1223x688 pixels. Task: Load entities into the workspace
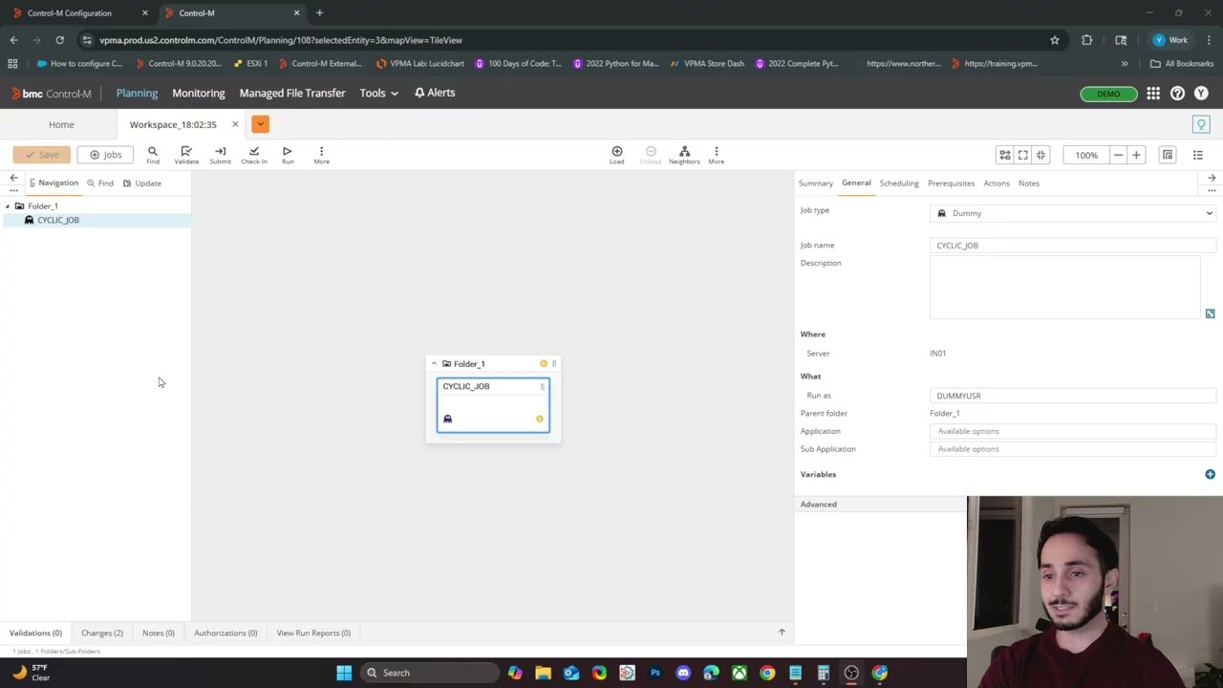click(x=617, y=155)
